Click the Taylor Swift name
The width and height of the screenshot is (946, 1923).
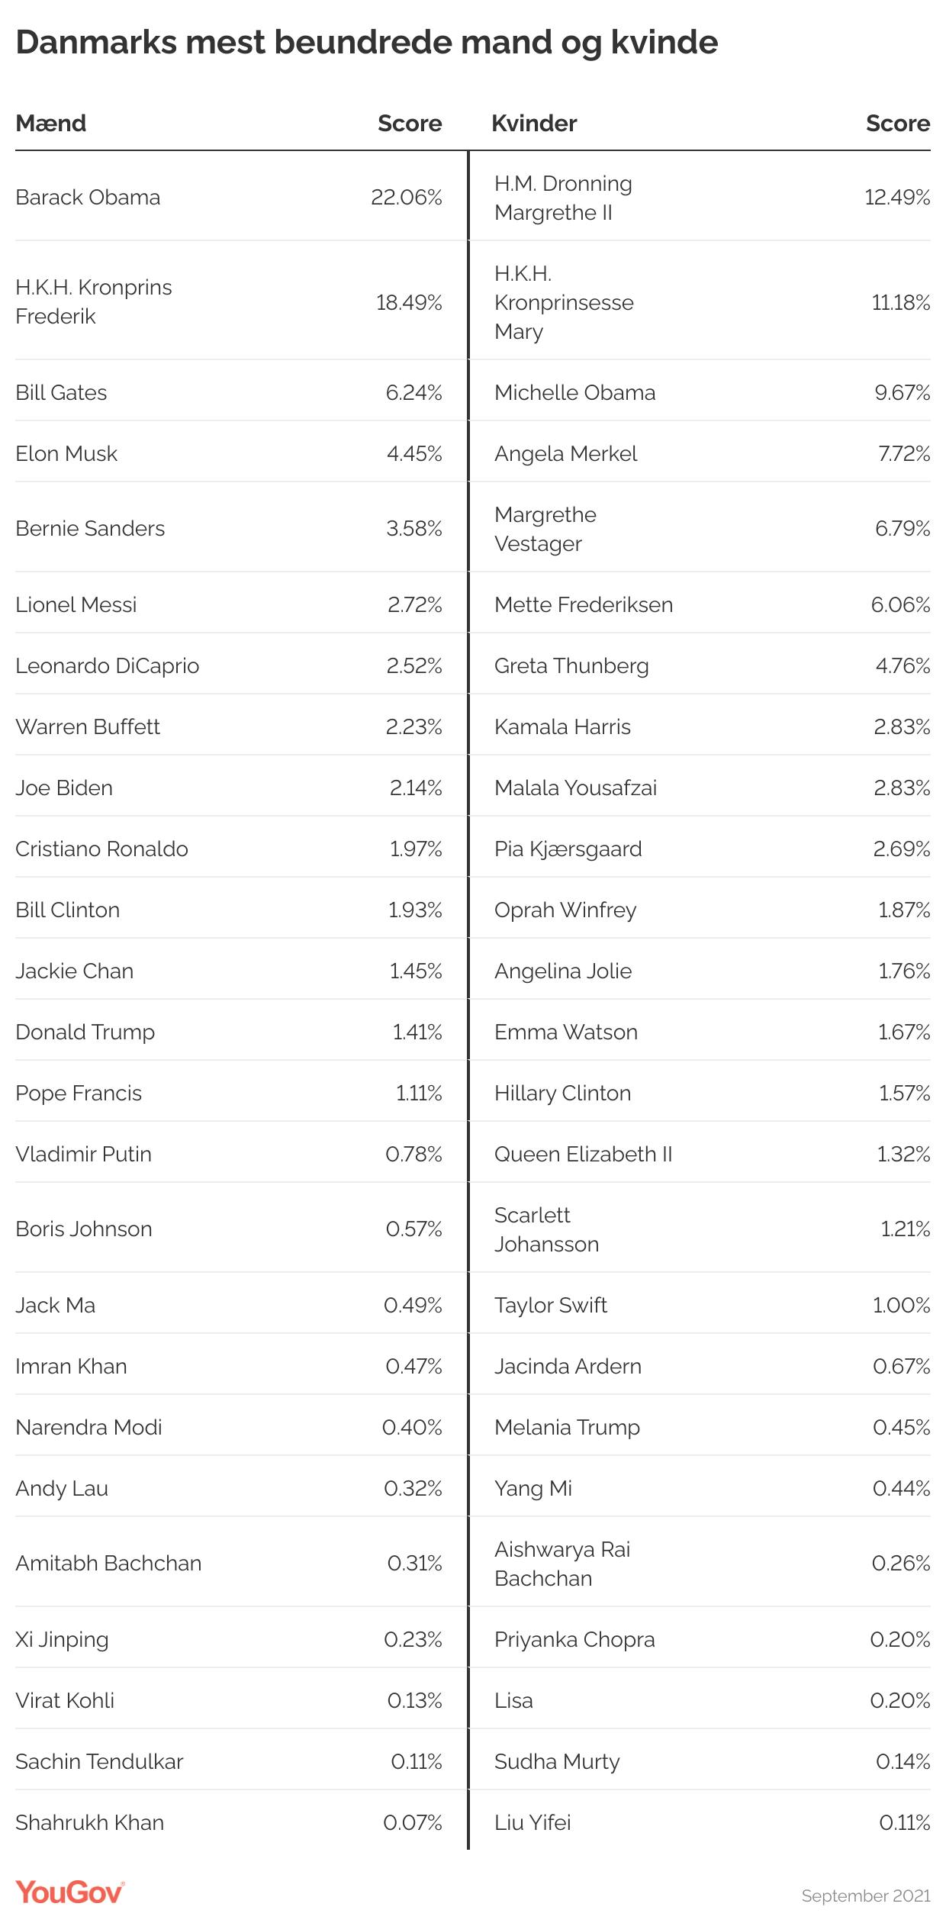550,1305
